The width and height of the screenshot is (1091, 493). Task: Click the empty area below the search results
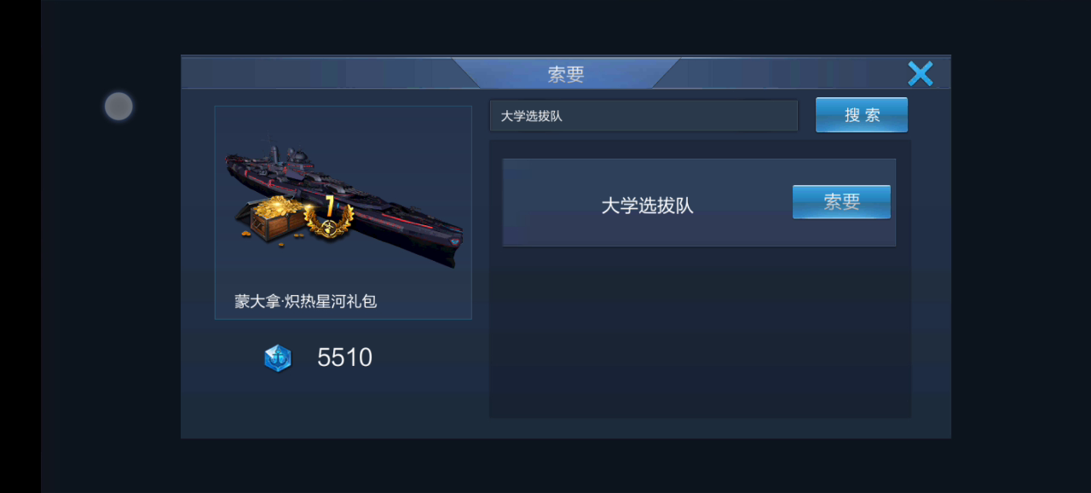699,333
